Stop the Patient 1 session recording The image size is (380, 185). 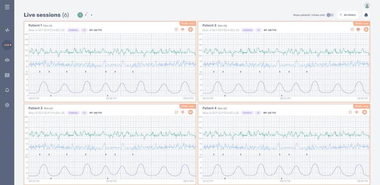click(x=190, y=29)
